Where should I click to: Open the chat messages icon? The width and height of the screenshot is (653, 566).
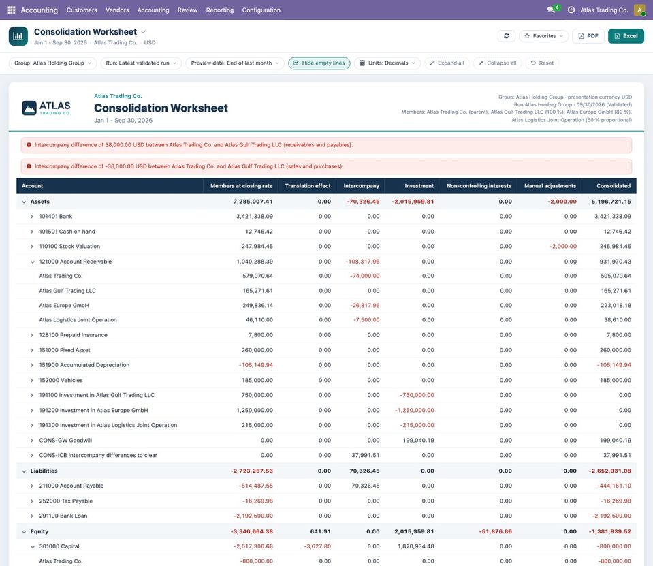[552, 10]
